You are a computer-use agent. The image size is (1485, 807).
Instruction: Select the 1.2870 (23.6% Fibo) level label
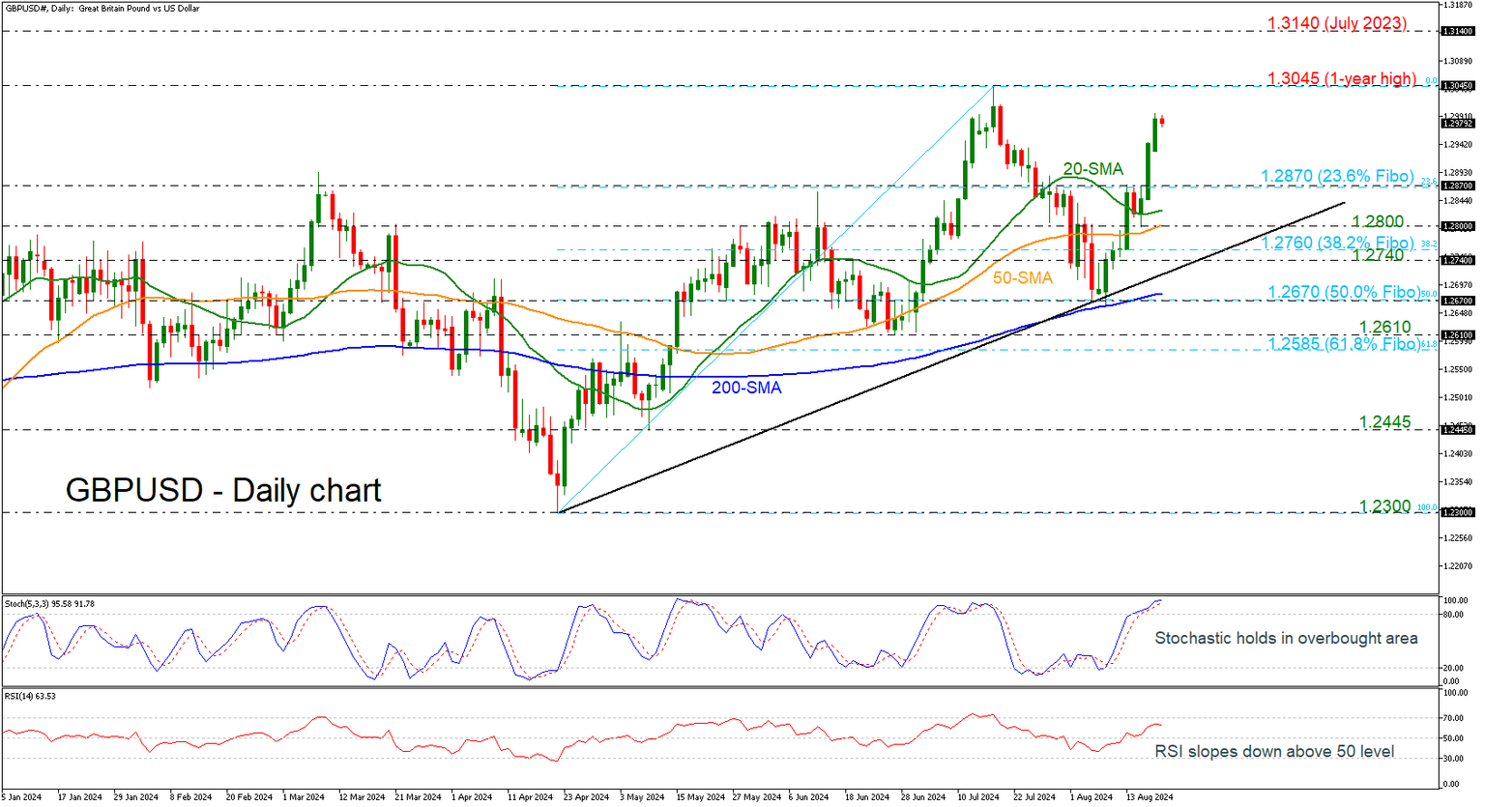[1335, 176]
